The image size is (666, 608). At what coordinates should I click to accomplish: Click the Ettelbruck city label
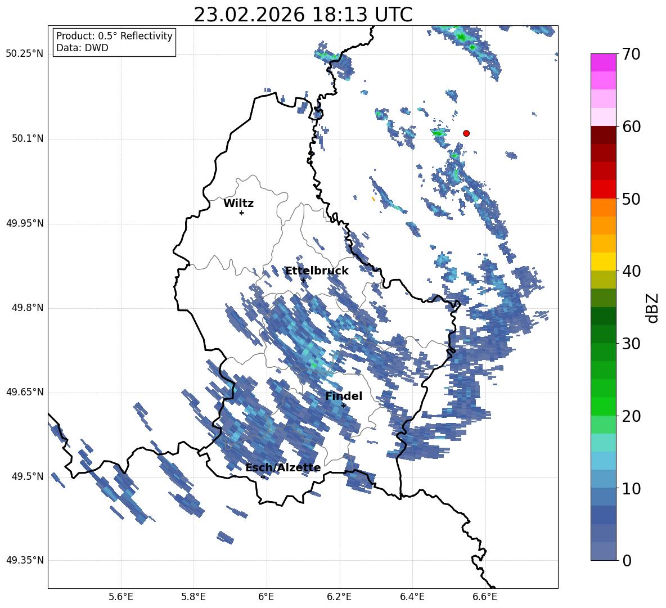(x=317, y=271)
